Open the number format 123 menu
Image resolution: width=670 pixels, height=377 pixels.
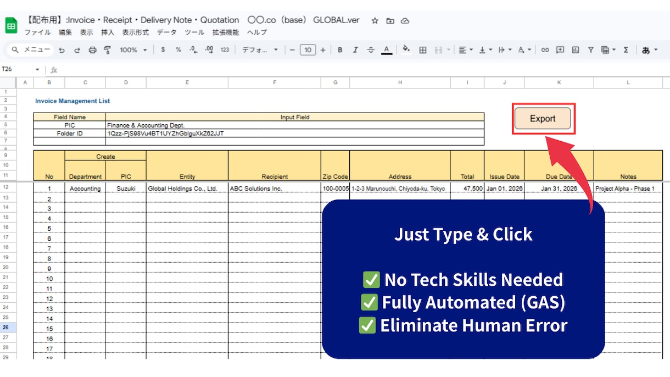click(x=225, y=50)
